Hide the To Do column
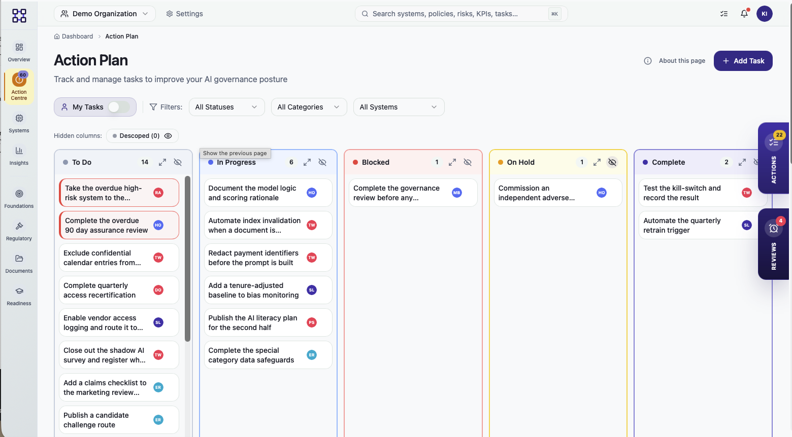This screenshot has width=792, height=437. tap(178, 162)
